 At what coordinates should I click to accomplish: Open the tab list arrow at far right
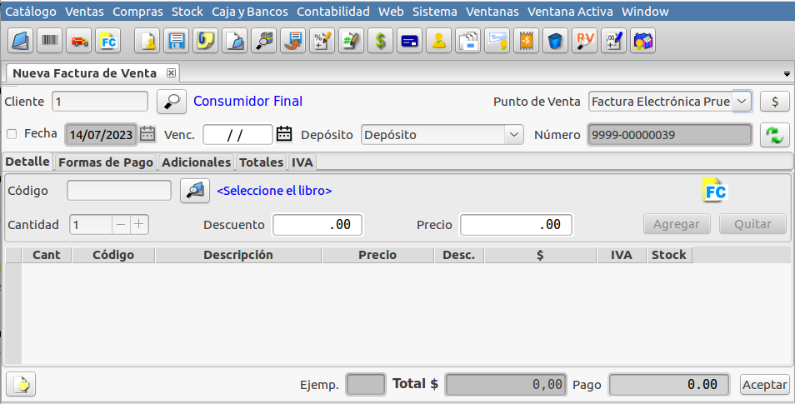click(x=787, y=74)
